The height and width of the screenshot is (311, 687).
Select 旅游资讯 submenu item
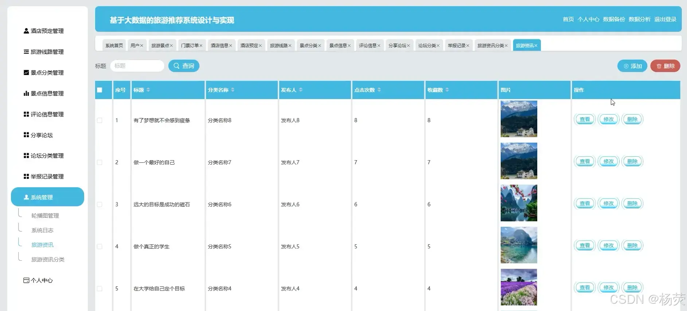tap(42, 245)
